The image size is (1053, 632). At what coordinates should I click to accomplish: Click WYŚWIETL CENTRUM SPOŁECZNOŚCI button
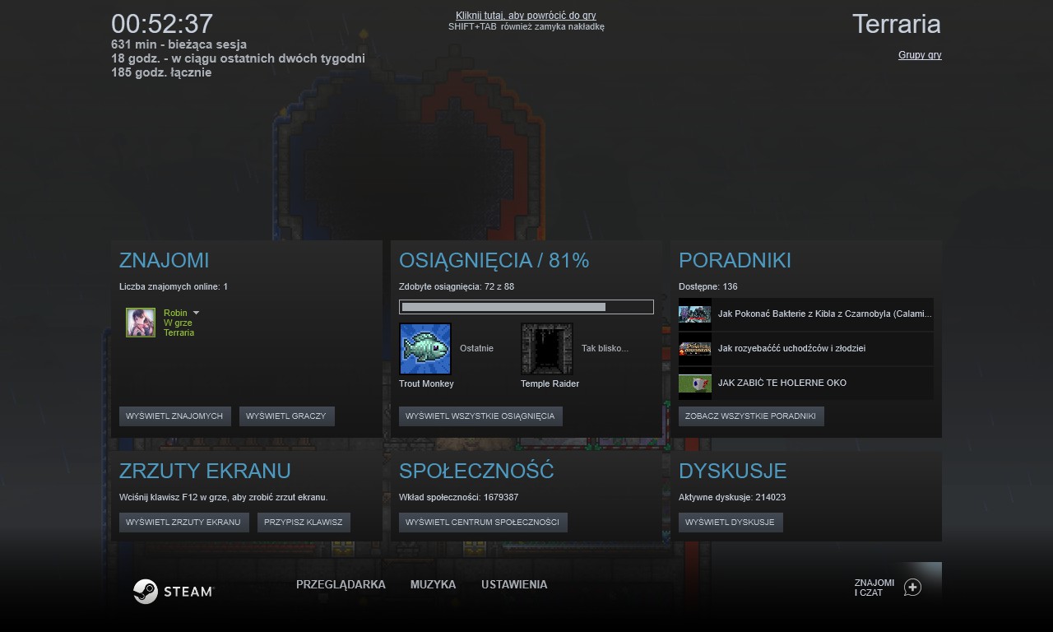pos(483,523)
